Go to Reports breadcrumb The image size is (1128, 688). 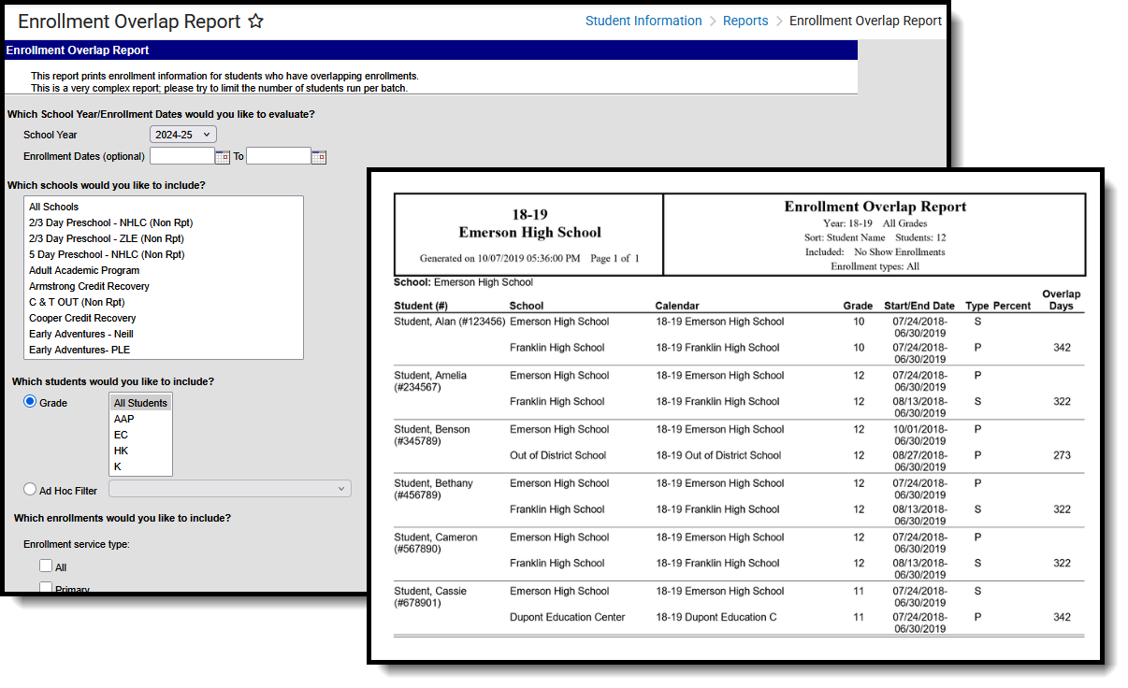tap(745, 21)
